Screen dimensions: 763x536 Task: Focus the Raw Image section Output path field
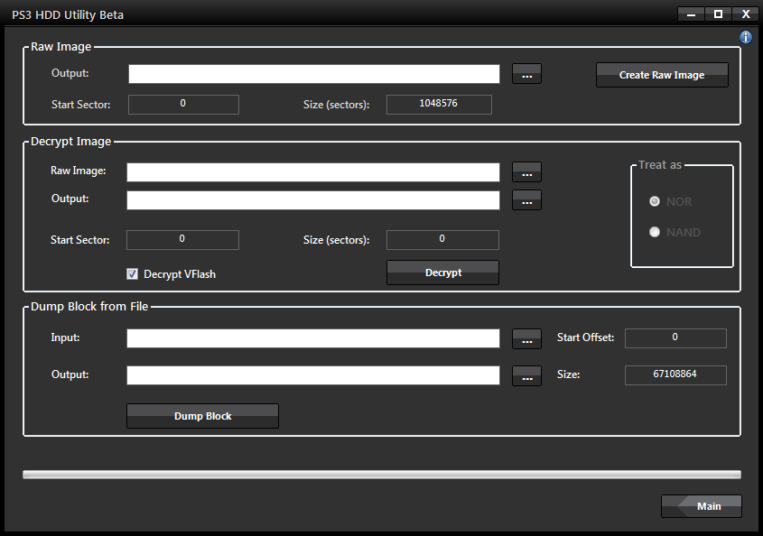click(314, 74)
